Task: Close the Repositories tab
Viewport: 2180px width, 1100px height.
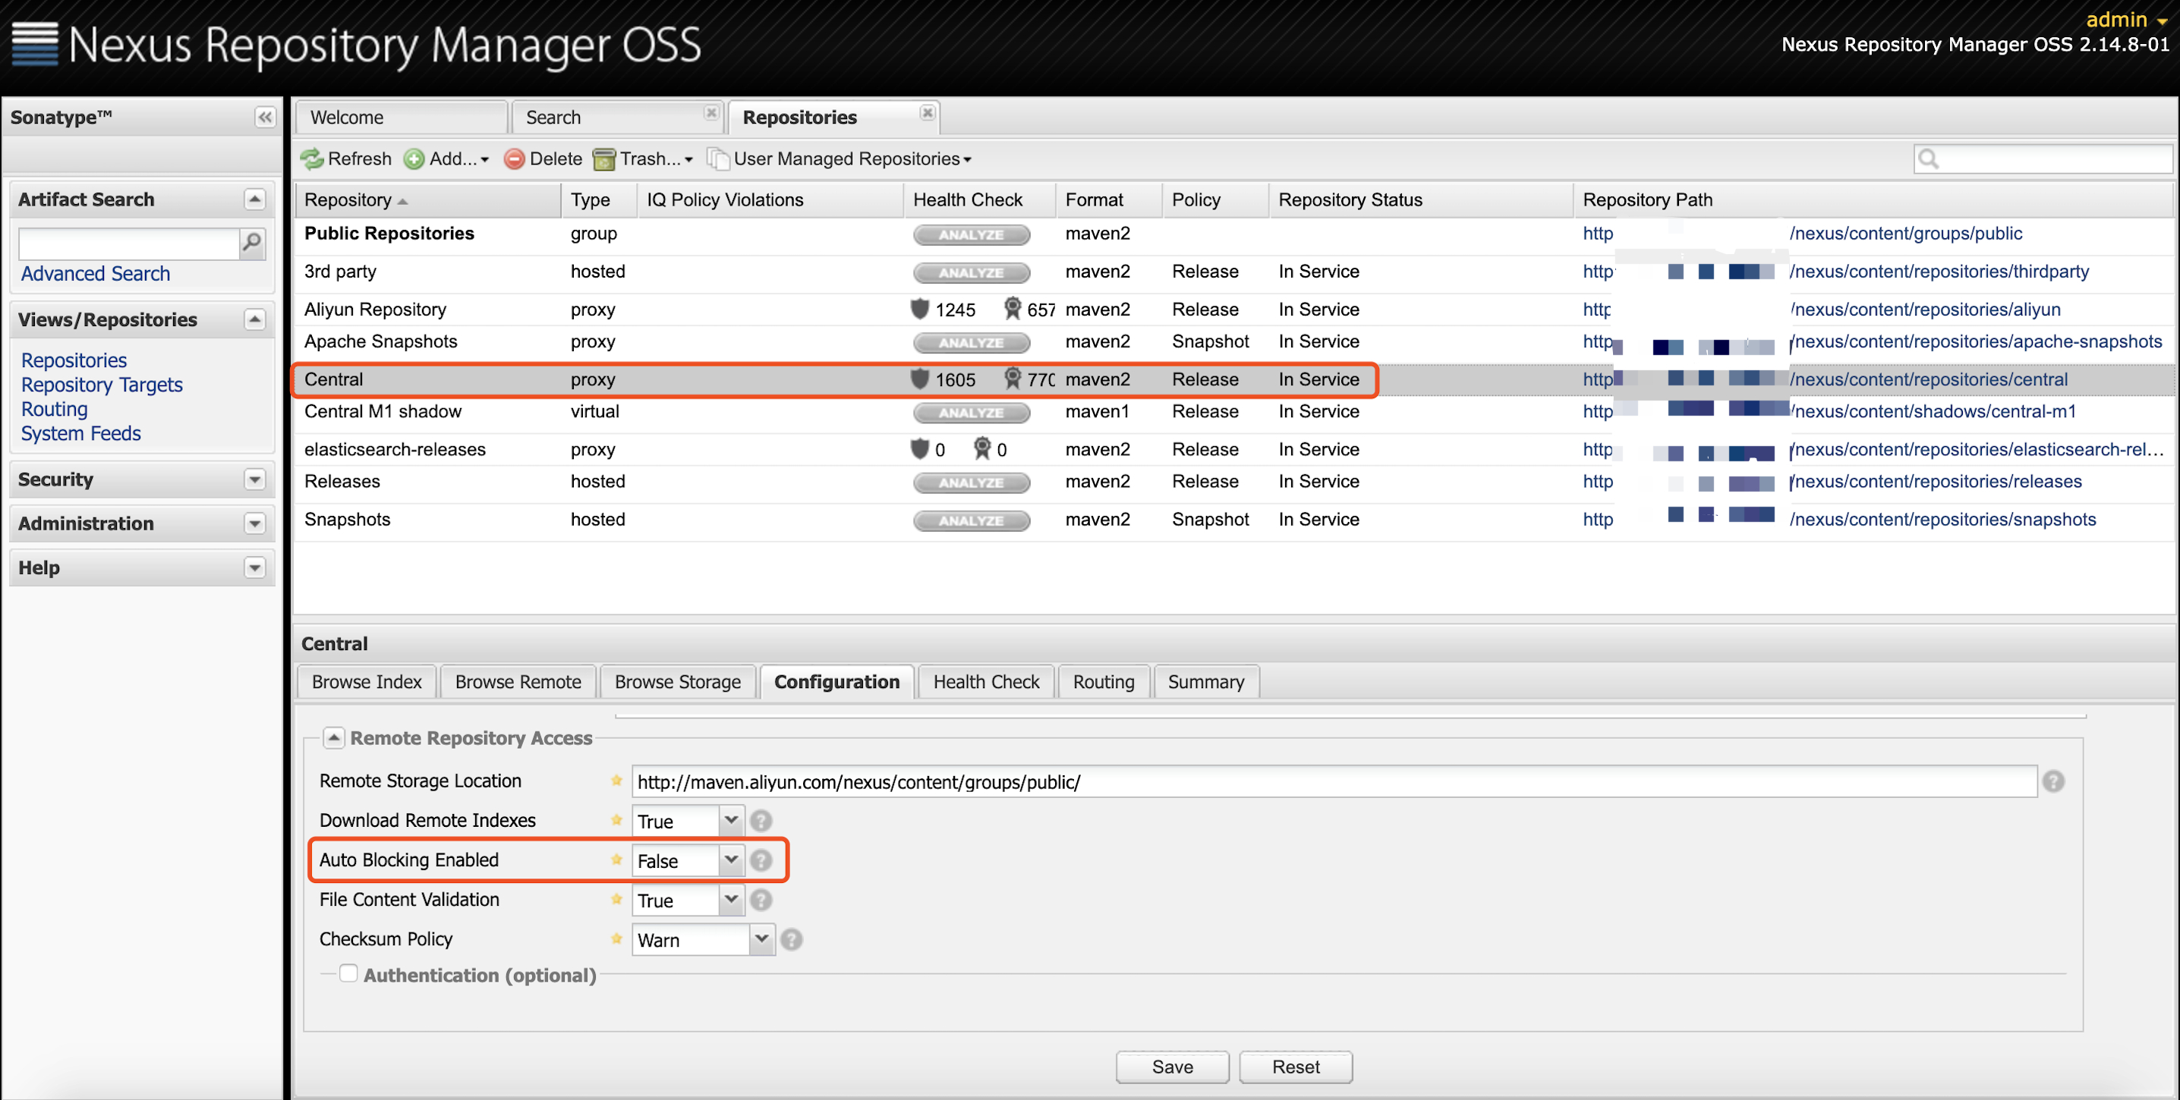Action: point(928,112)
